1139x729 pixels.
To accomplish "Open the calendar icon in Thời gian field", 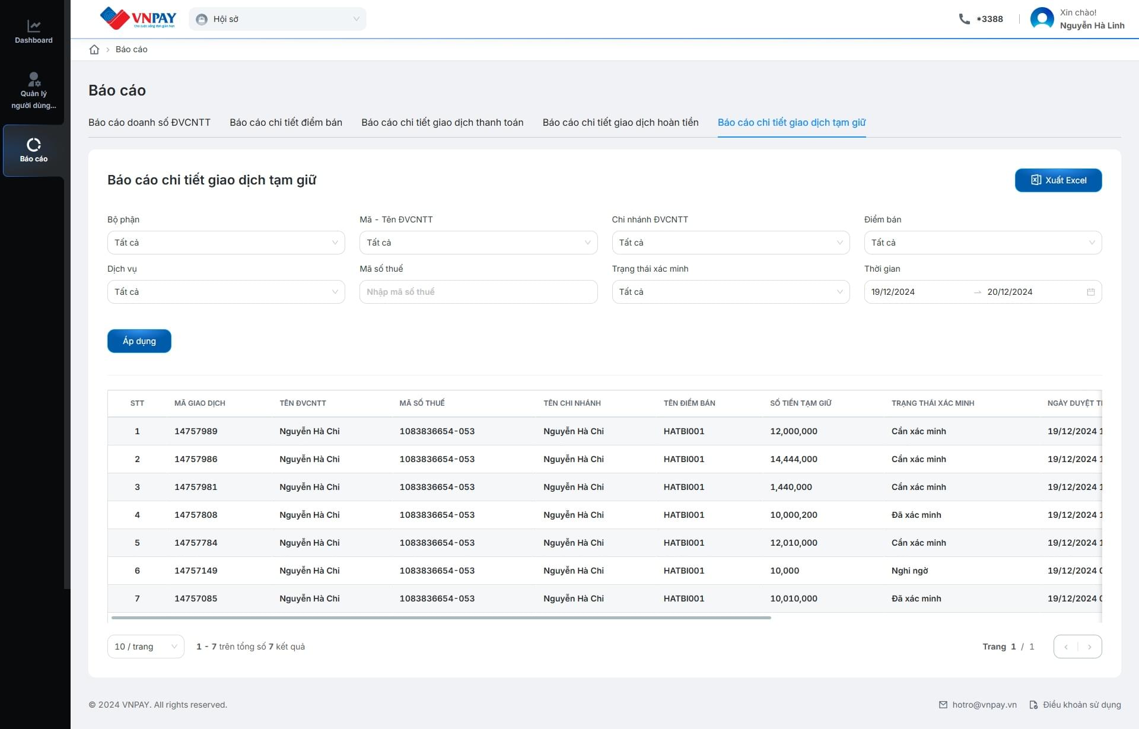I will (x=1090, y=292).
